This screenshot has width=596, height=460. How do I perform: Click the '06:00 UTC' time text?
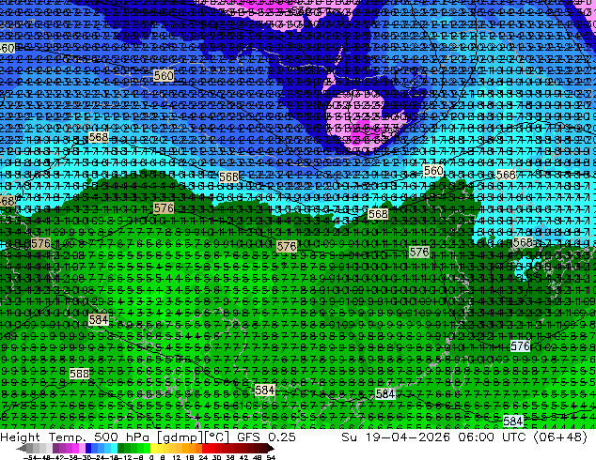click(x=492, y=437)
